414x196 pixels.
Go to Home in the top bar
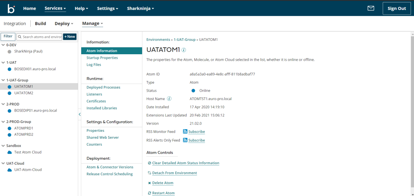click(x=30, y=8)
